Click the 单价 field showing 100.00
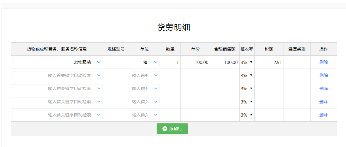Image resolution: width=346 pixels, height=147 pixels. pyautogui.click(x=195, y=62)
